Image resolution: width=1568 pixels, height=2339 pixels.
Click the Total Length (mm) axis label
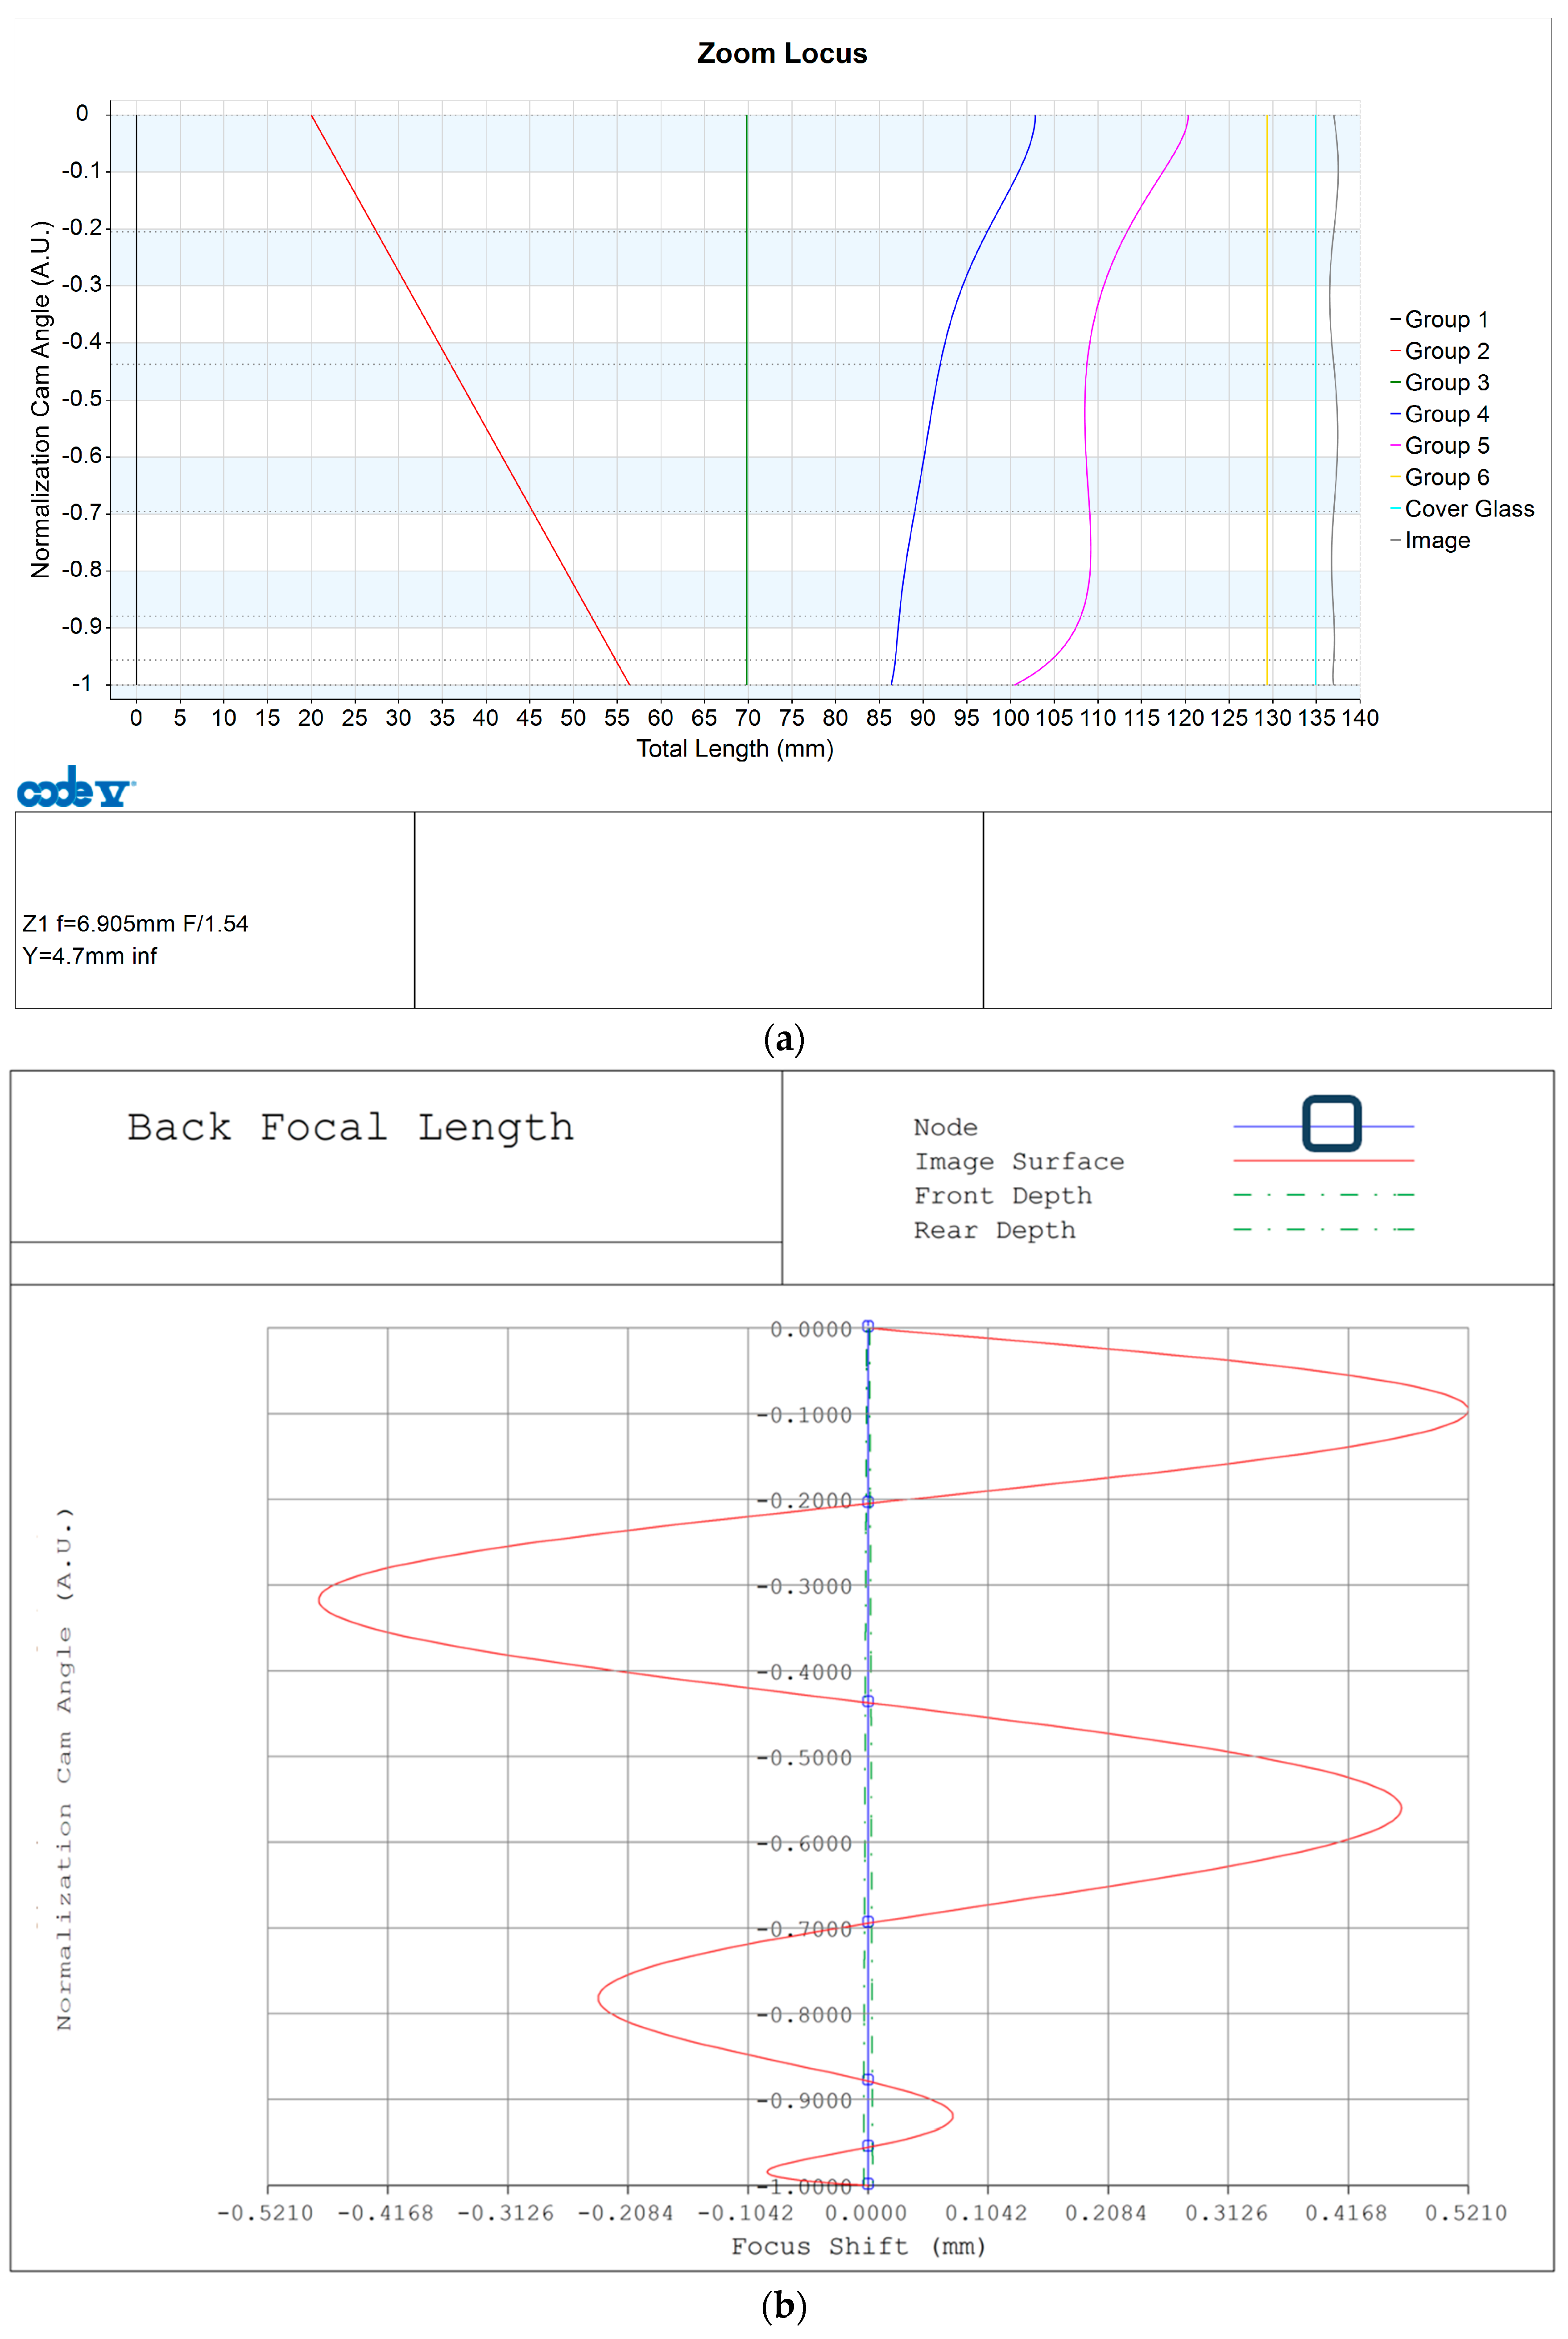click(735, 749)
